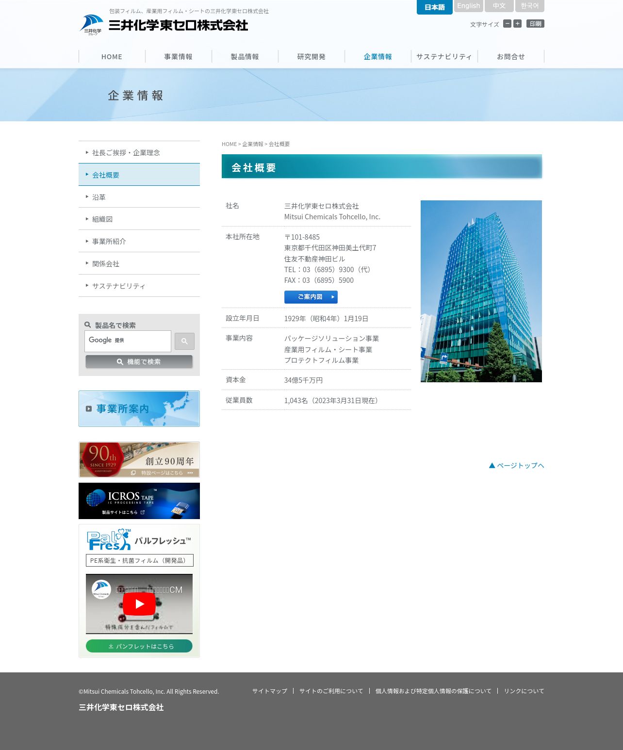
Task: Open リンクについて footer link
Action: coord(524,691)
